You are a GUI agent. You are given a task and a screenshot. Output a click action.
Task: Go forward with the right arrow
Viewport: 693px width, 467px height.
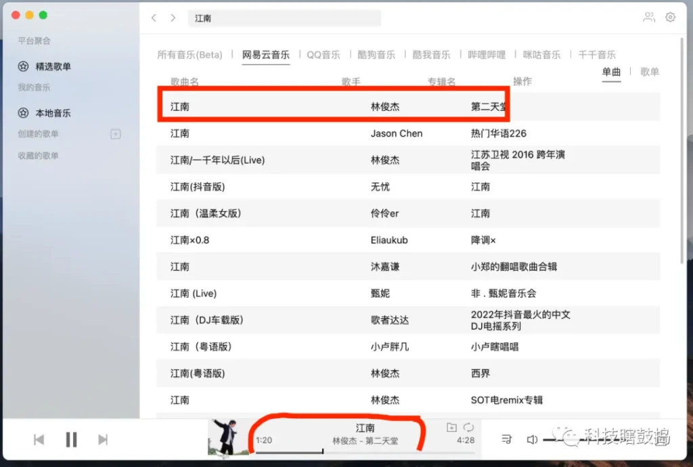click(x=173, y=18)
